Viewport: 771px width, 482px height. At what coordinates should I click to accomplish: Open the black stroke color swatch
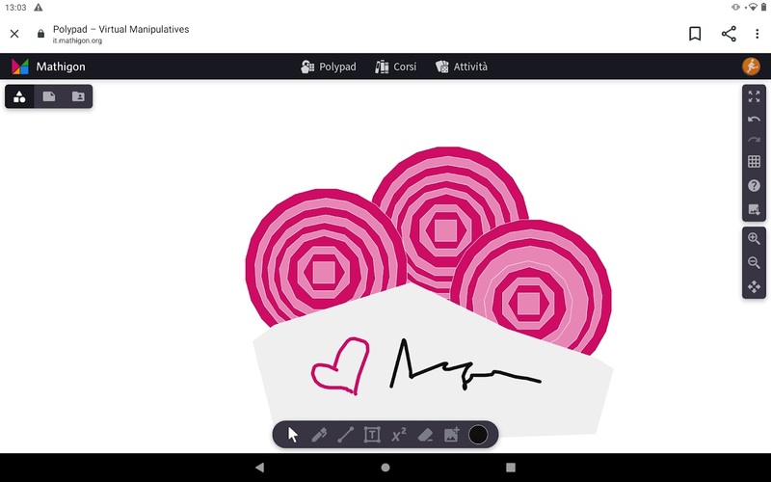pyautogui.click(x=478, y=435)
